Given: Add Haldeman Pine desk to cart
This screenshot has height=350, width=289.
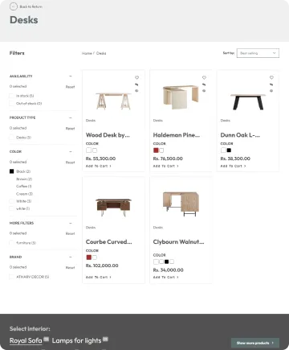Looking at the screenshot, I should click(165, 166).
